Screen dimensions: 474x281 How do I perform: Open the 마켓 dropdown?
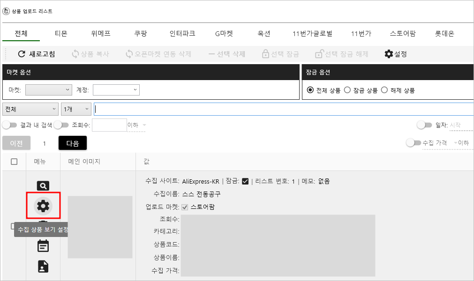coord(49,89)
